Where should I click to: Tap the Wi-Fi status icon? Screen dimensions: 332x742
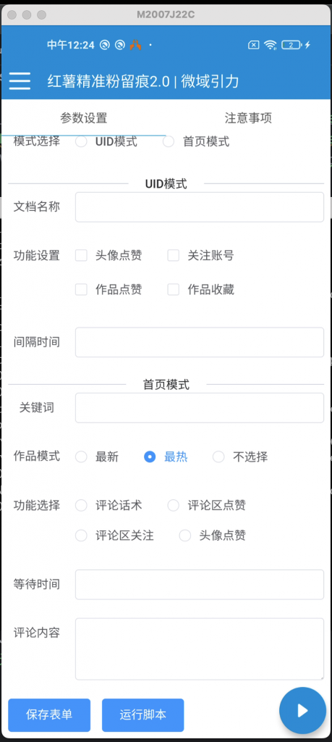click(x=270, y=45)
